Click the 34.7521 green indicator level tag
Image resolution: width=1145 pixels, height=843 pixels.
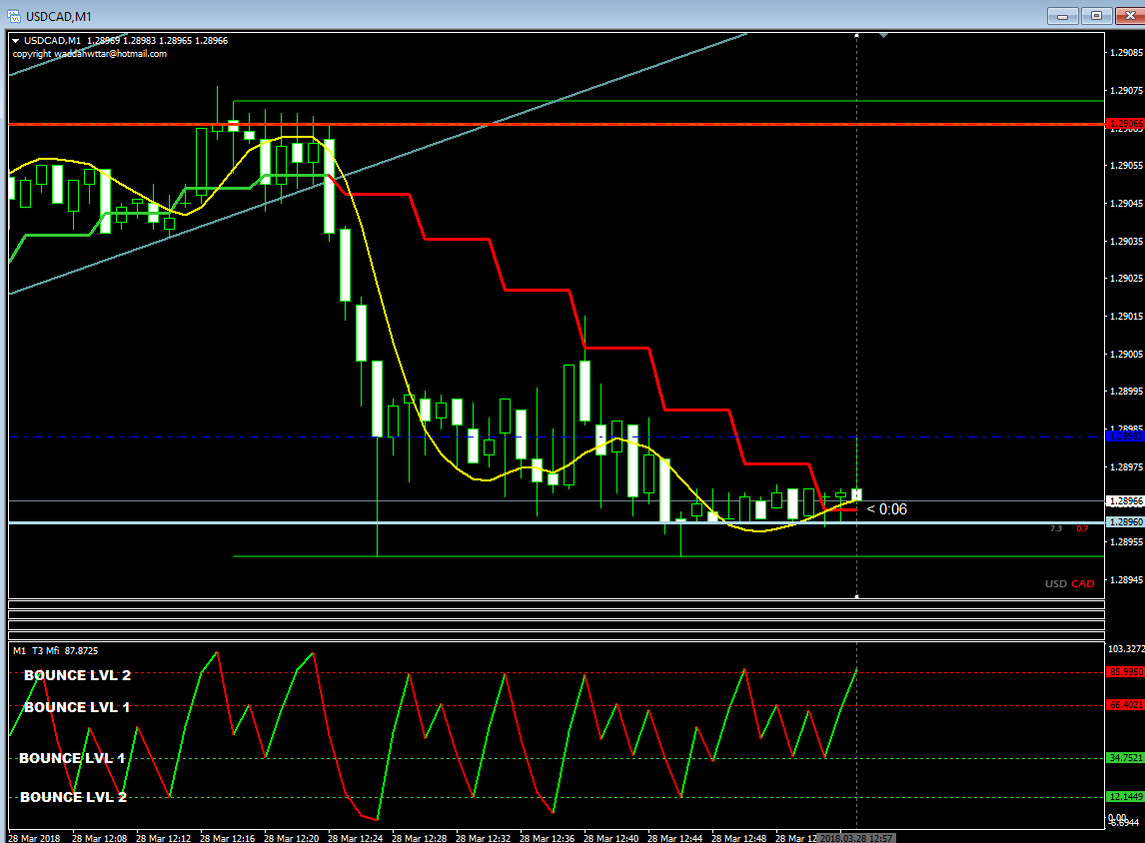(x=1125, y=758)
